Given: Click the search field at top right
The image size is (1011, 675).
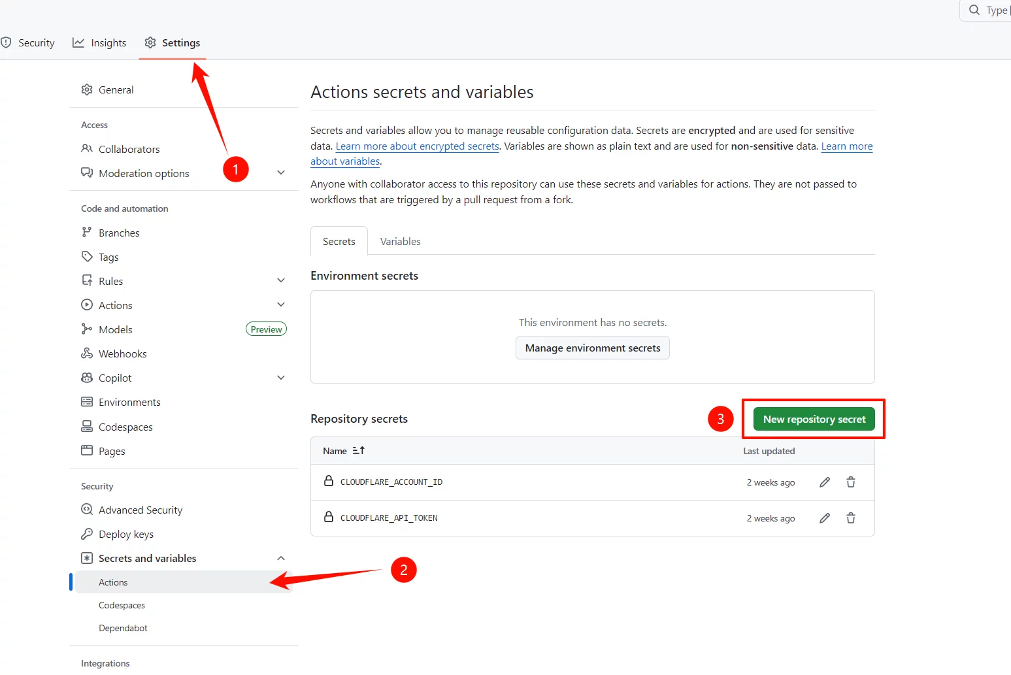Looking at the screenshot, I should [990, 10].
